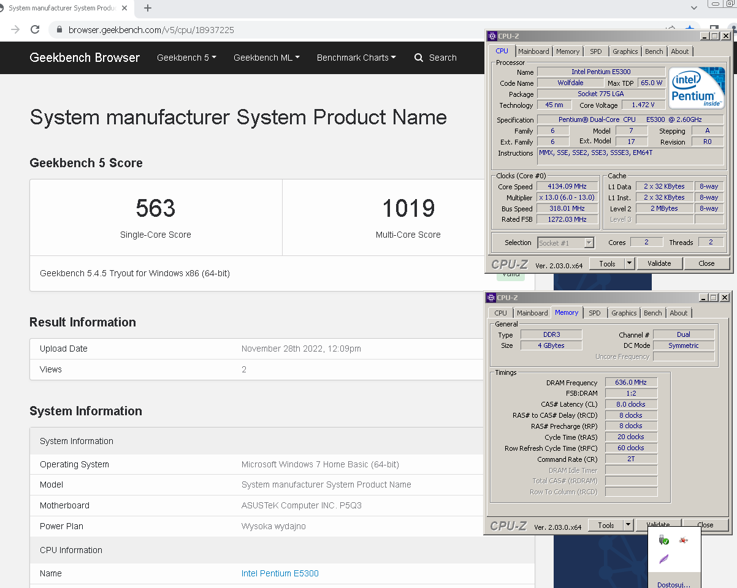Switch to Mainboard tab in upper CPU-Z

tap(533, 51)
